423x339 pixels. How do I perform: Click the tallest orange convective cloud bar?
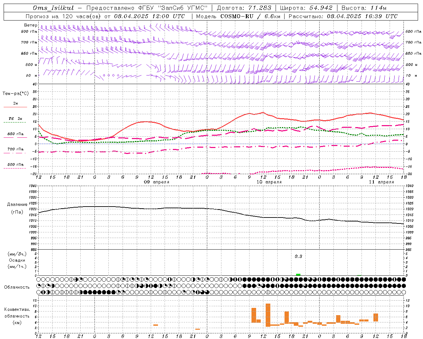point(268,315)
